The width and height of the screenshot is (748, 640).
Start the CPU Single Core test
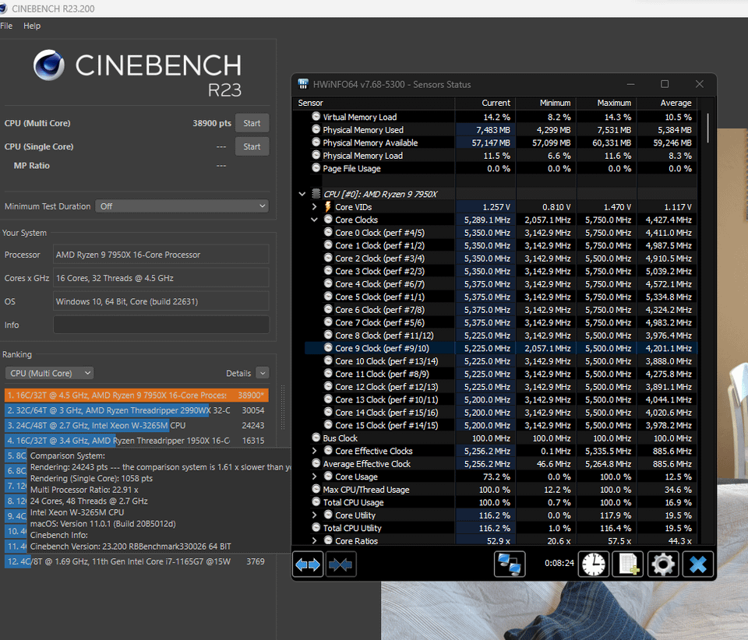252,146
